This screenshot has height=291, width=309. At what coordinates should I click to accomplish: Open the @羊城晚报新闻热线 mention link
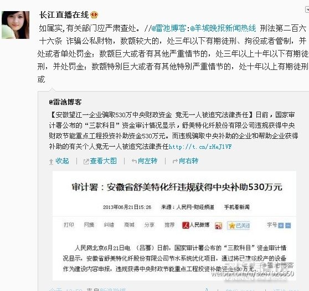[x=223, y=28]
